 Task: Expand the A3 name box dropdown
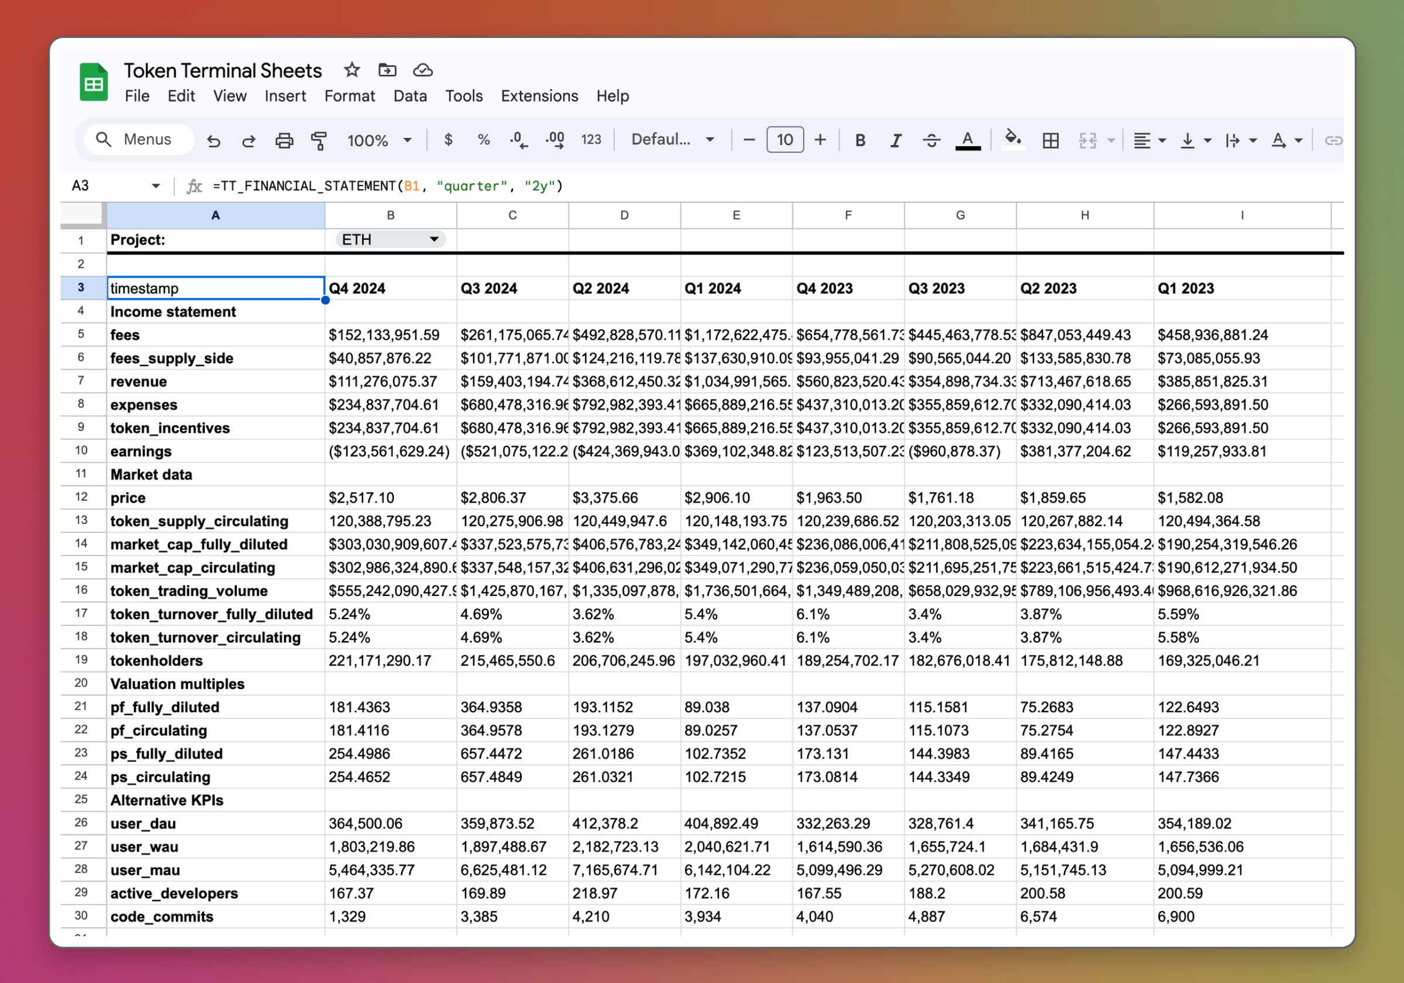click(x=156, y=186)
